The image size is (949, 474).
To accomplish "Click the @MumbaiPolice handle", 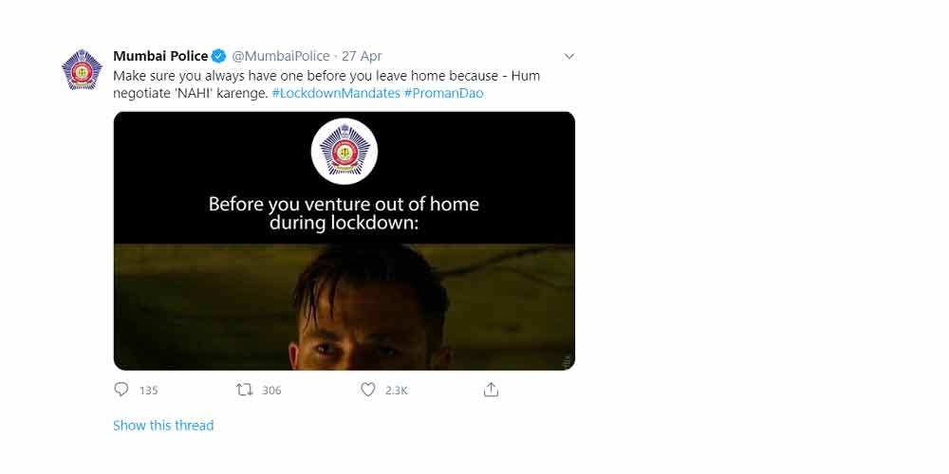I will coord(282,56).
